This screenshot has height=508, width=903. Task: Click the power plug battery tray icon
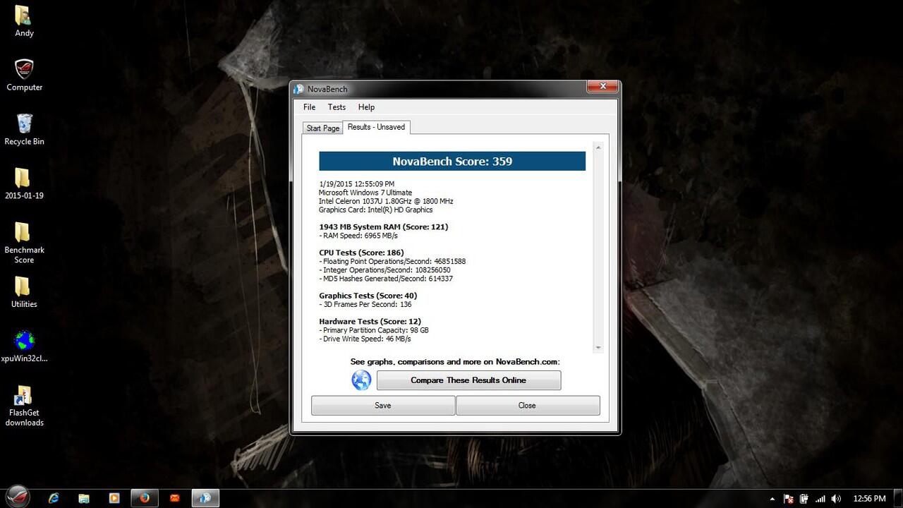click(x=804, y=499)
